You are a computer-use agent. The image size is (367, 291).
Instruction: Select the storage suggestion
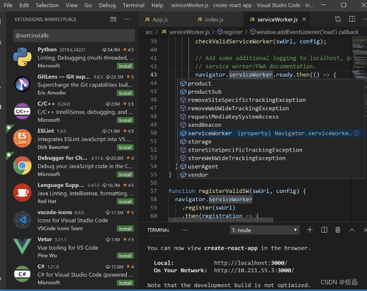tap(271, 142)
